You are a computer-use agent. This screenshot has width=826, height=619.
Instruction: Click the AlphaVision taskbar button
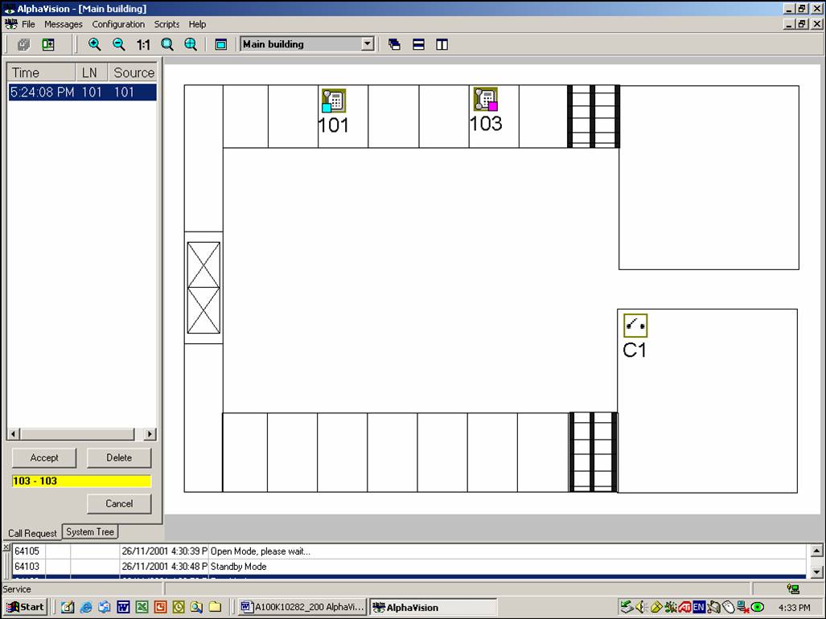tap(433, 607)
